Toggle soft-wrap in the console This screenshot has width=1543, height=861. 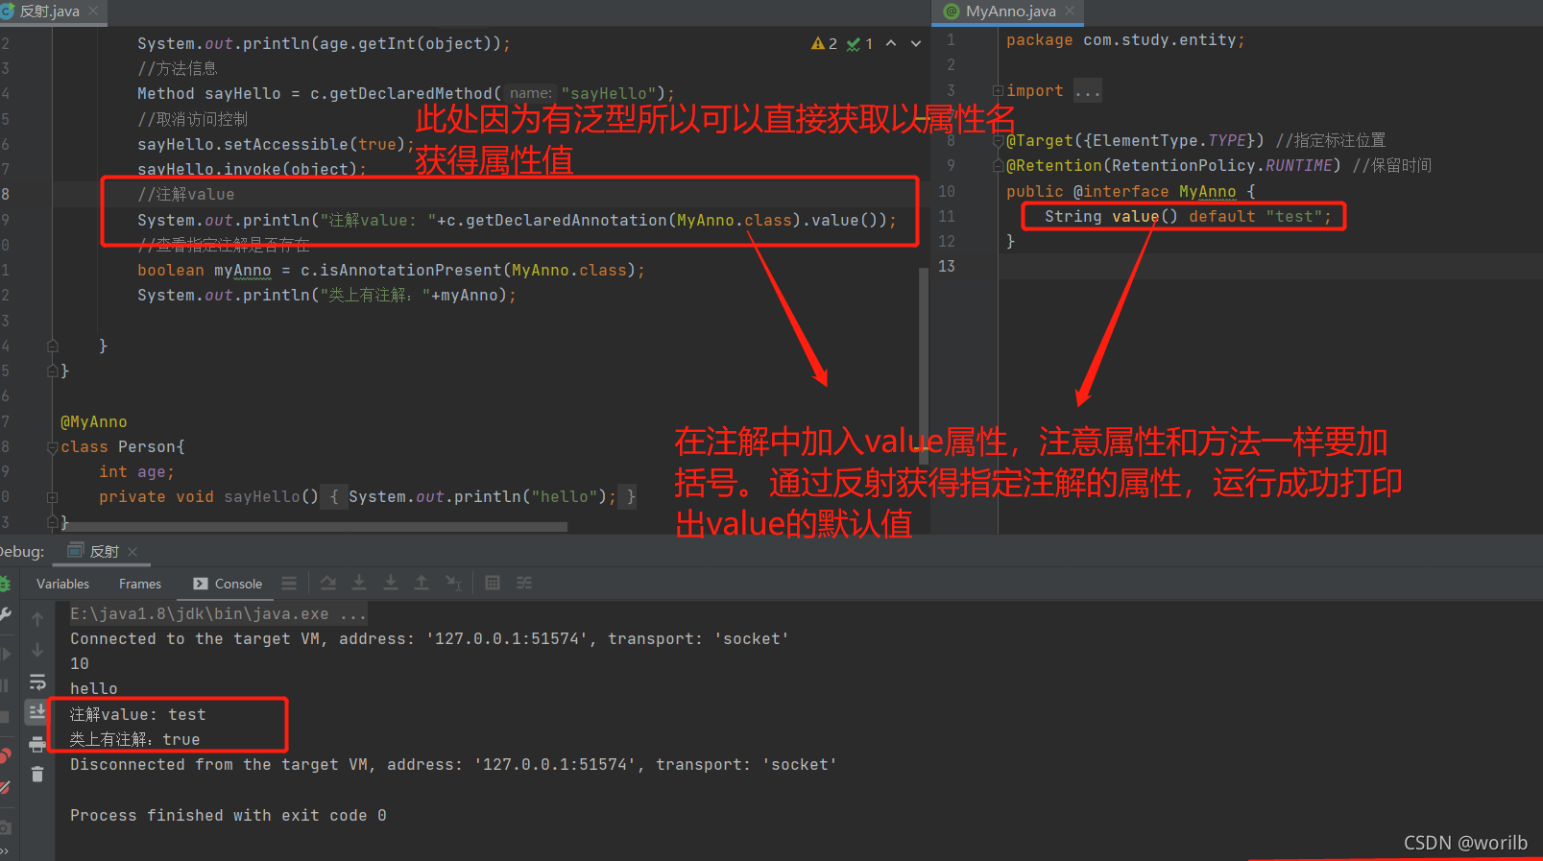click(x=37, y=682)
